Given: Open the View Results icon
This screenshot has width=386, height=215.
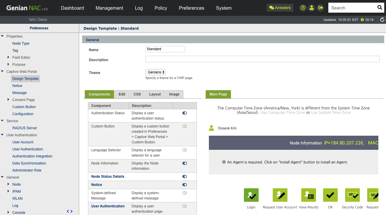Looking at the screenshot, I should click(x=308, y=195).
